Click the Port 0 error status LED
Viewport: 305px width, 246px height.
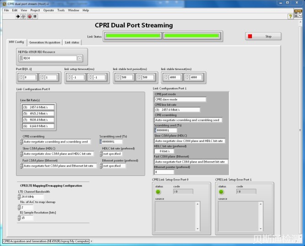tap(158, 191)
